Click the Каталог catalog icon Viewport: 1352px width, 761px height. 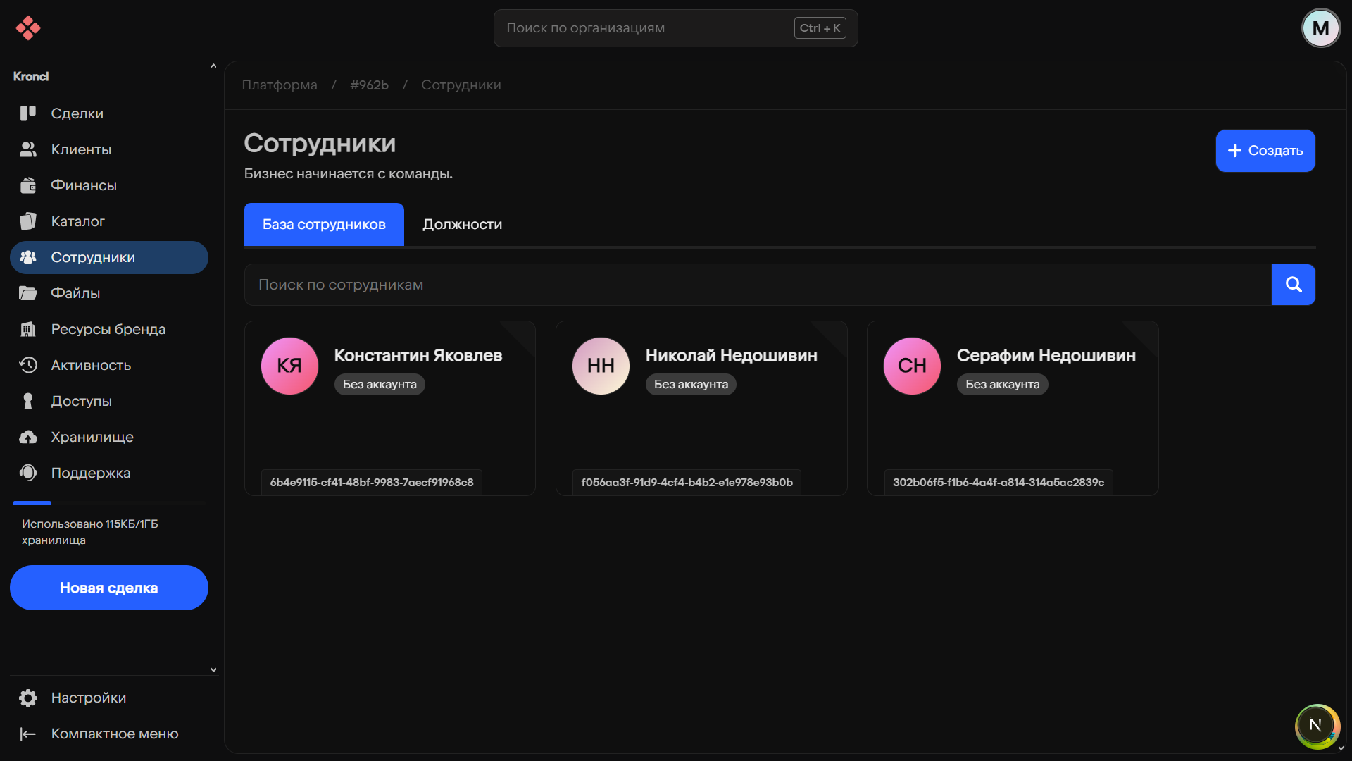[x=28, y=221]
